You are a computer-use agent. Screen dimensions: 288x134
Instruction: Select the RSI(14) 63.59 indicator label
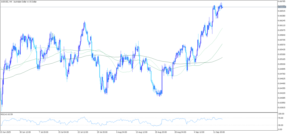tap(7, 114)
